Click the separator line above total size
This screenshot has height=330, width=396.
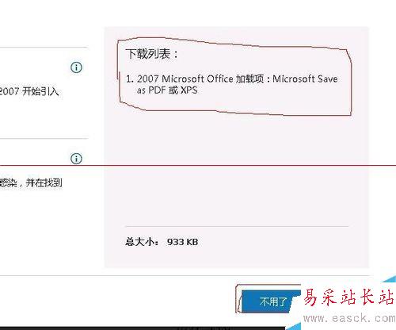(x=237, y=226)
